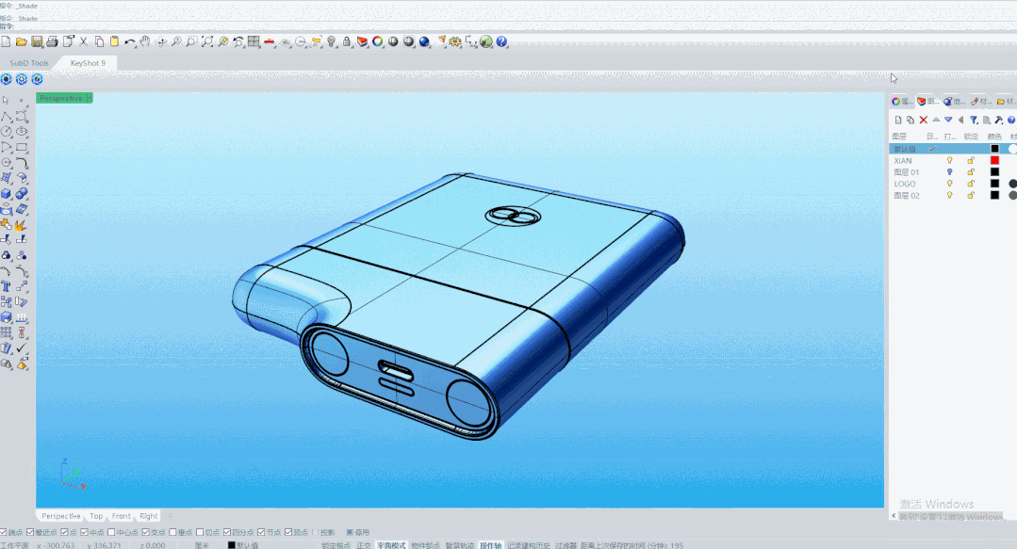Click the Cut scissors icon
The image size is (1017, 549).
click(84, 41)
